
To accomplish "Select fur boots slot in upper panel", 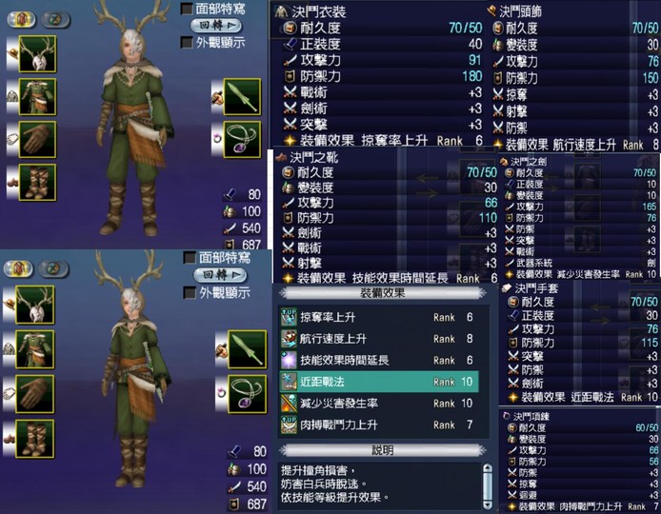I will (37, 183).
